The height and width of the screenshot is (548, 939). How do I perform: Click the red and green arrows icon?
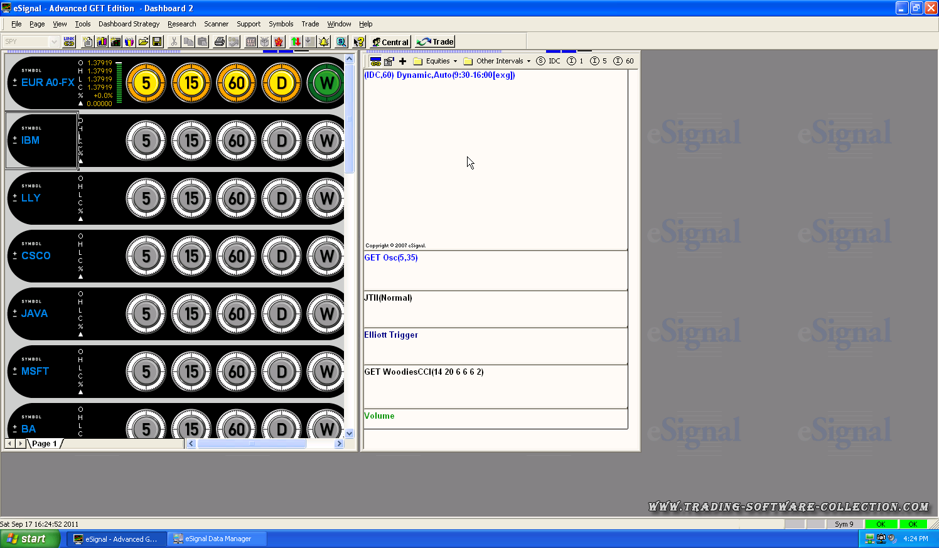pyautogui.click(x=296, y=41)
